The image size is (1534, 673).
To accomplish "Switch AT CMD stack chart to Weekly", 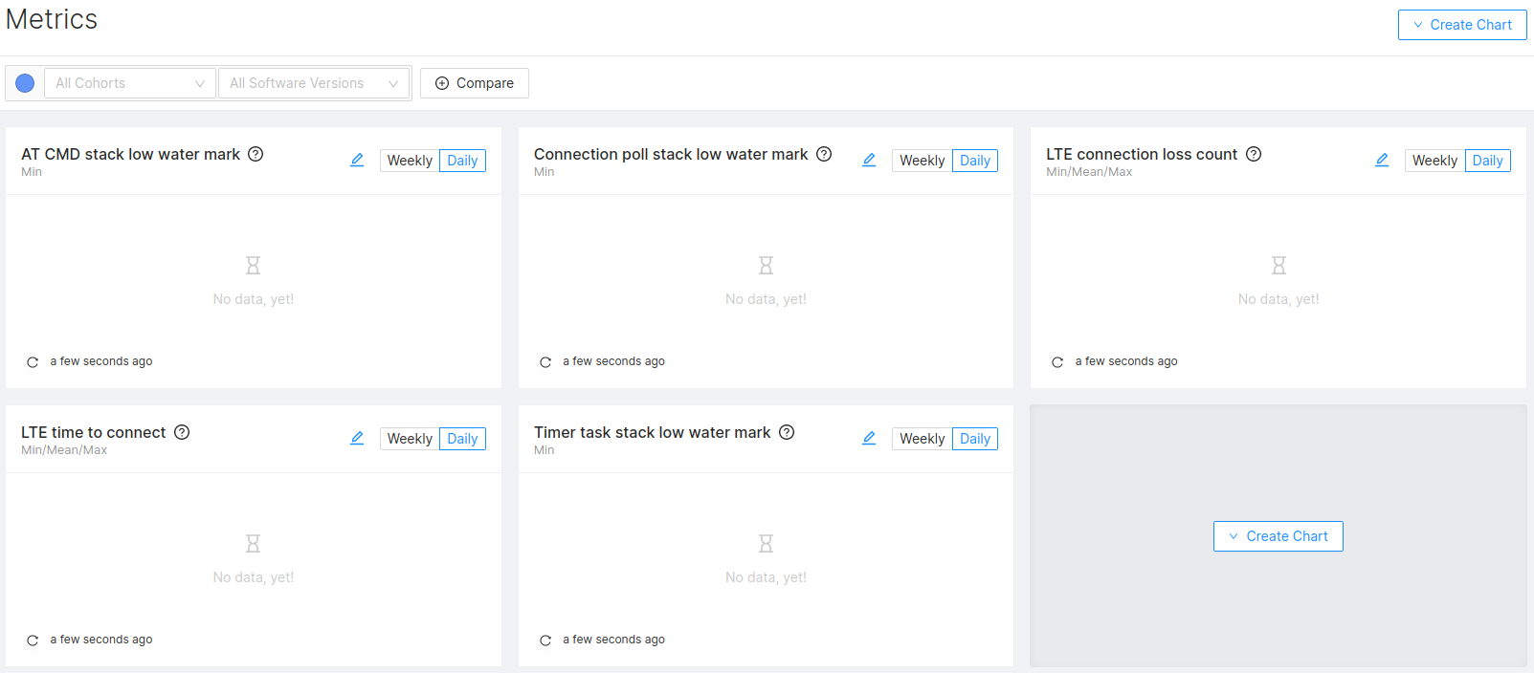I will tap(410, 161).
